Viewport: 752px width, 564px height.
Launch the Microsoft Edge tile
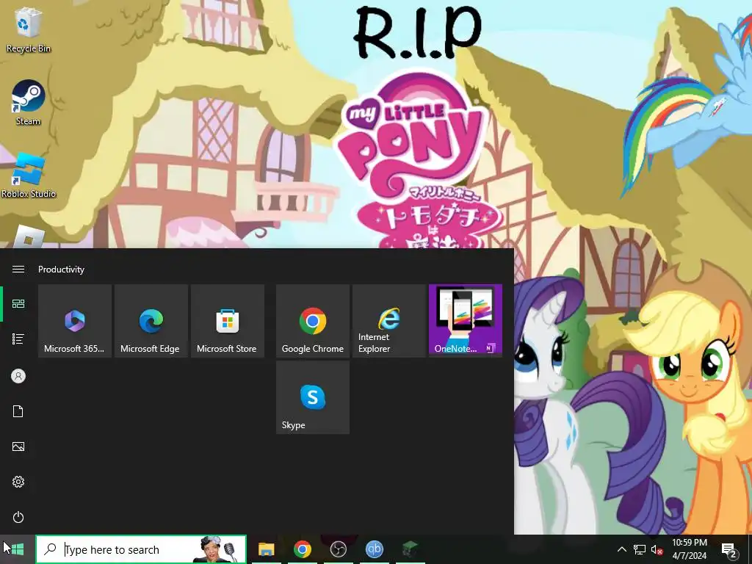151,321
